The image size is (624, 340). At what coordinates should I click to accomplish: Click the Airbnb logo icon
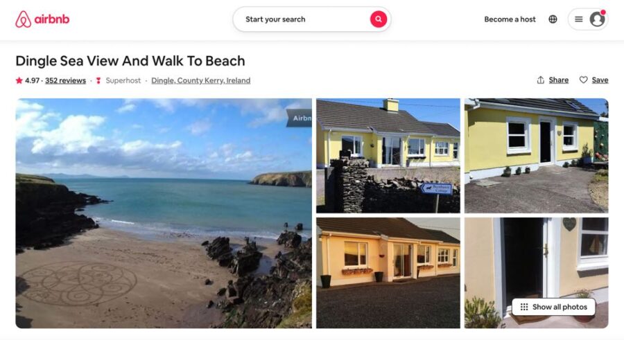23,19
